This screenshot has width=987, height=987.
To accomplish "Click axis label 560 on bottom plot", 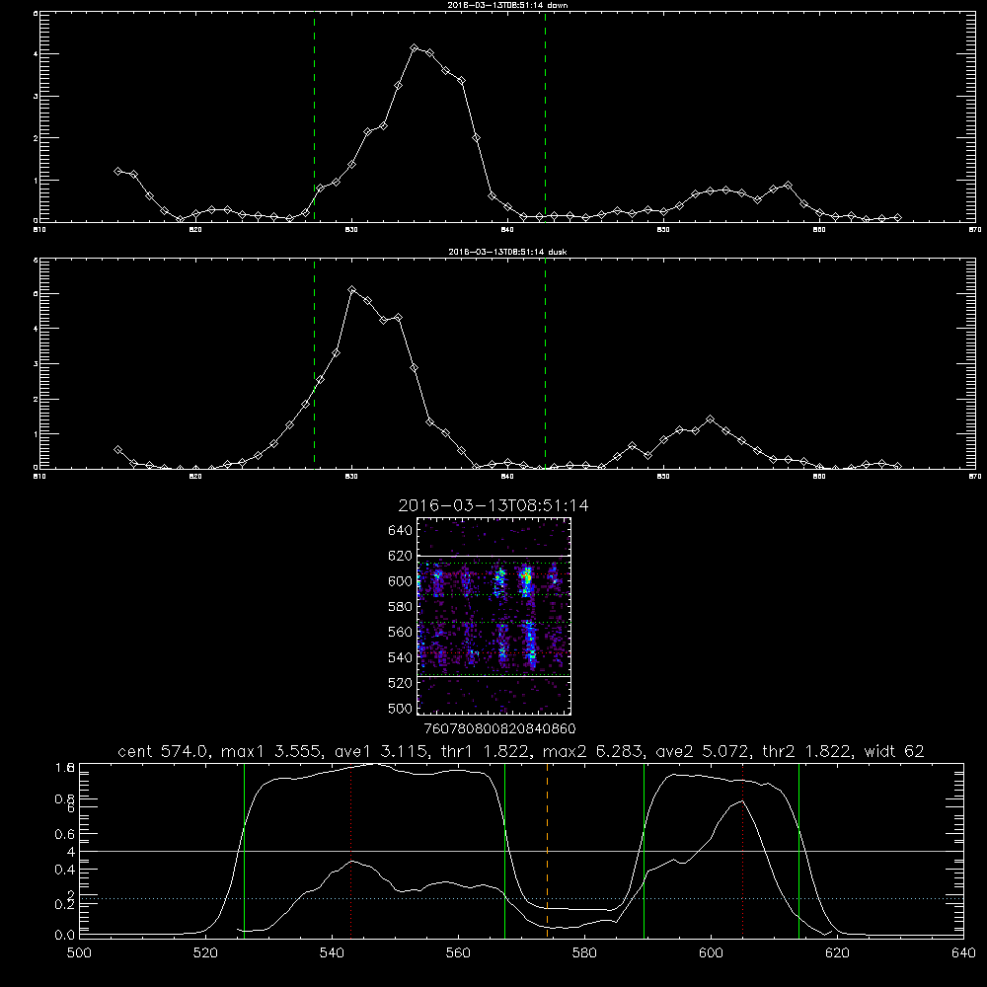I will point(458,953).
